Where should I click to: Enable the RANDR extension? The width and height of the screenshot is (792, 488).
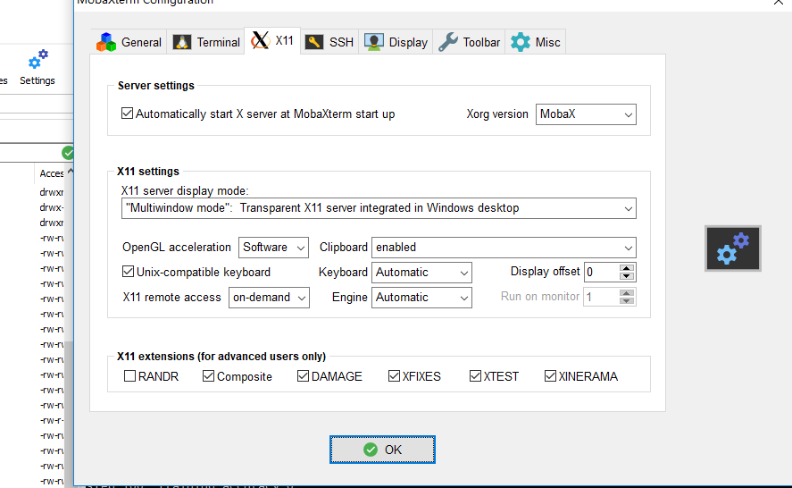click(x=129, y=375)
